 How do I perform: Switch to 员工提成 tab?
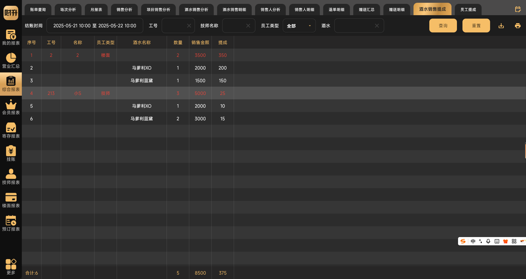click(x=468, y=10)
